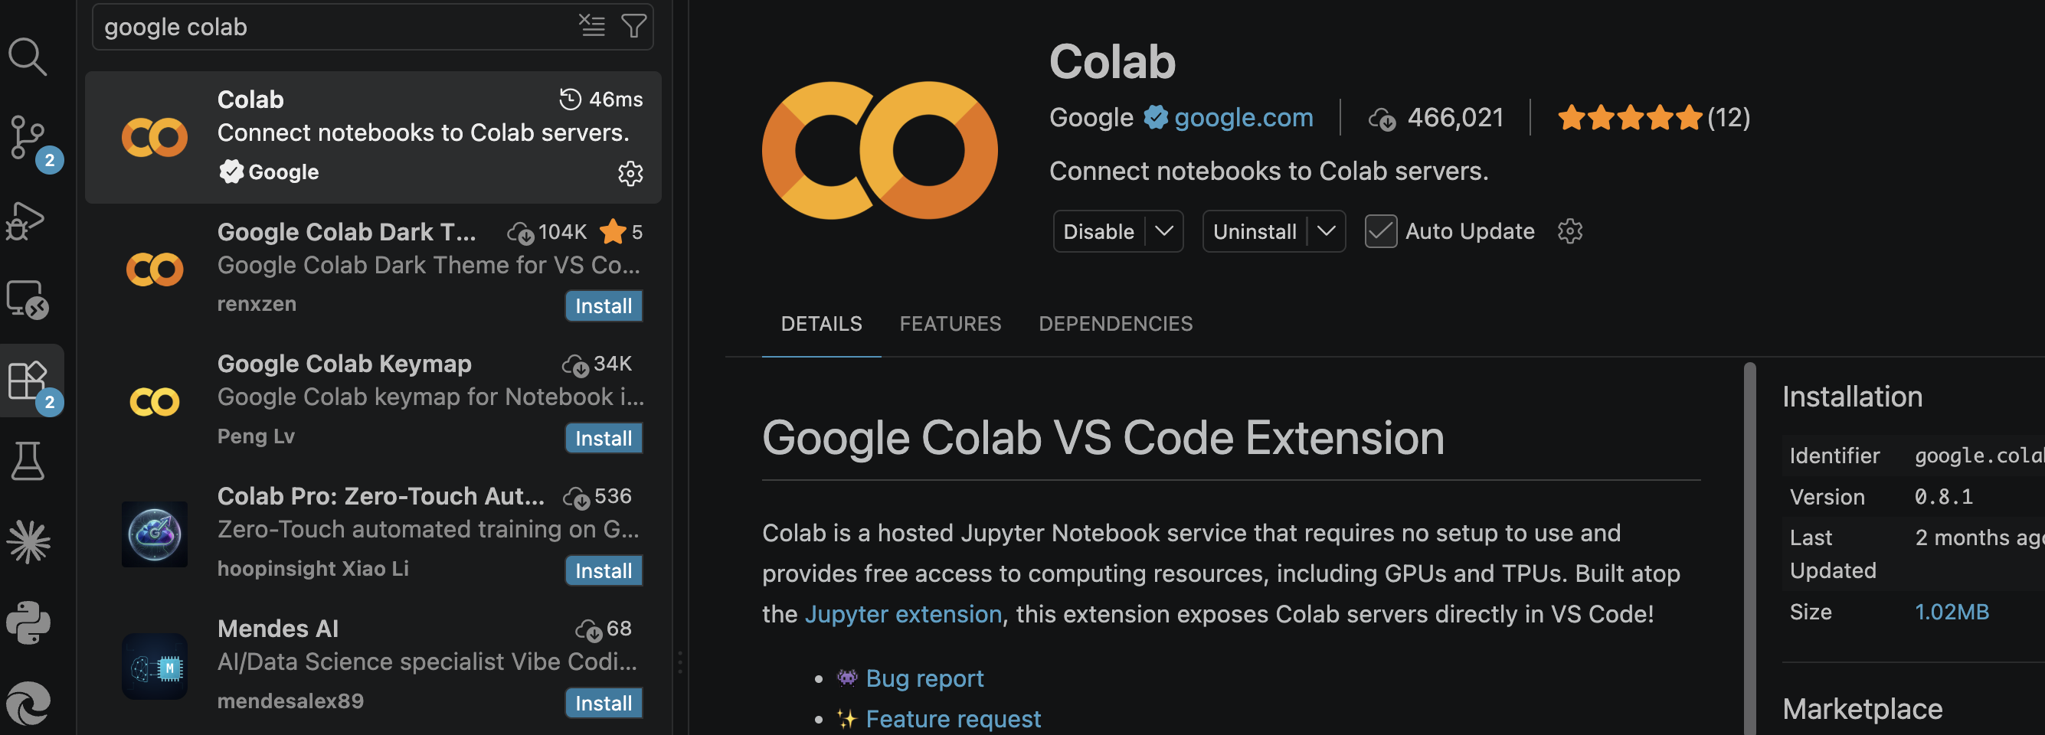Open the Jupyter extension link
Viewport: 2045px width, 735px height.
point(904,614)
